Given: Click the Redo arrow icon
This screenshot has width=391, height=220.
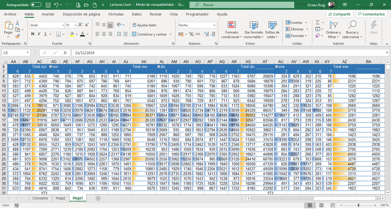Looking at the screenshot, I should pos(68,5).
